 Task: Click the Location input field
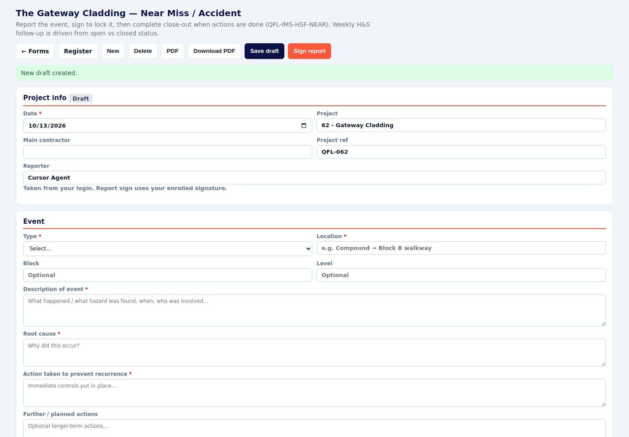[x=461, y=248]
